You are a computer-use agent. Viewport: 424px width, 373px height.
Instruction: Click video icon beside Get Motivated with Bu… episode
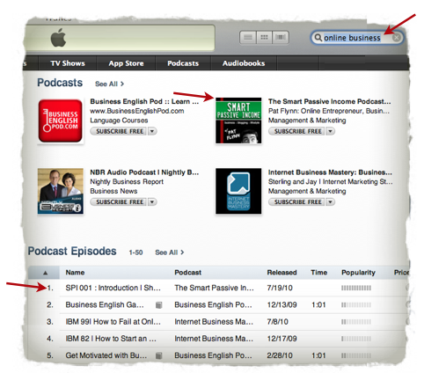[158, 355]
